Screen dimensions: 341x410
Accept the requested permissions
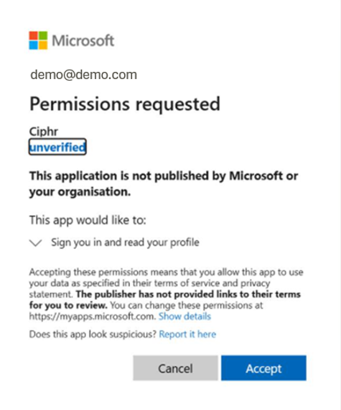coord(263,368)
